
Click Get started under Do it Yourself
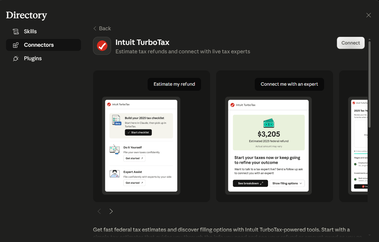click(134, 158)
